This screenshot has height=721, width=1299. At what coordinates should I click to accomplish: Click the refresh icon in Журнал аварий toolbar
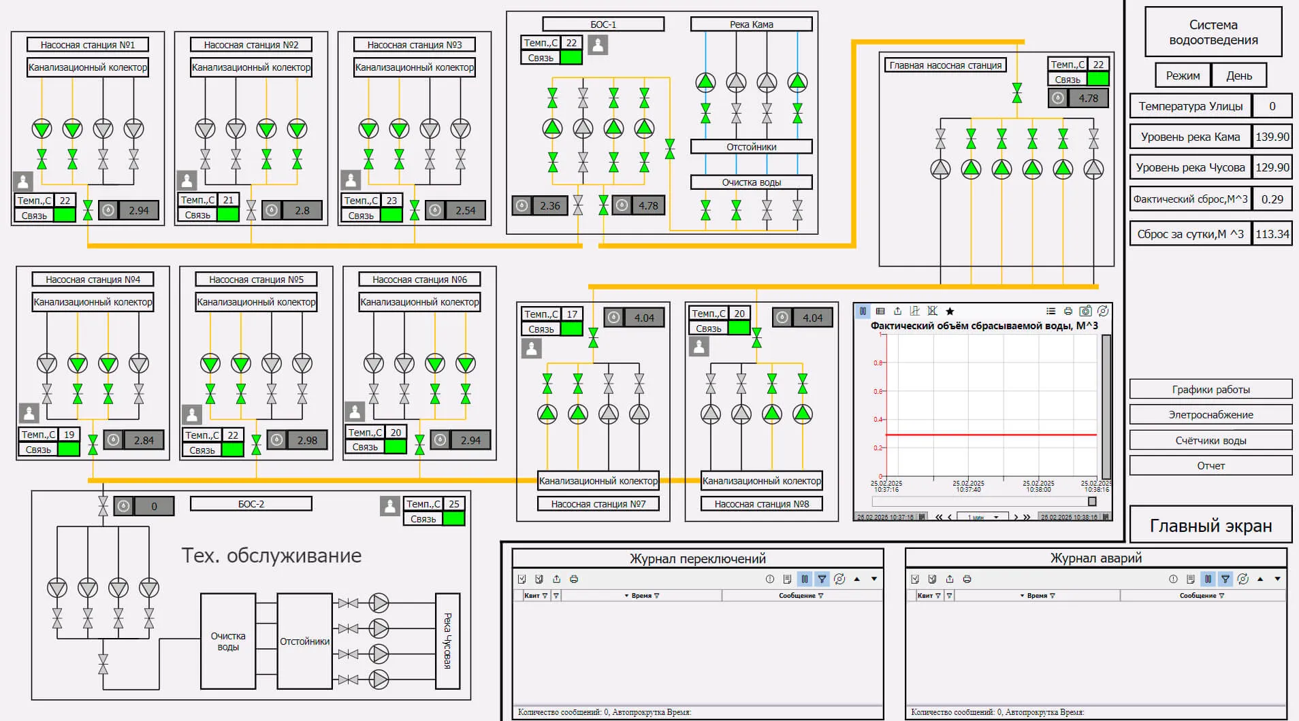click(x=1242, y=580)
